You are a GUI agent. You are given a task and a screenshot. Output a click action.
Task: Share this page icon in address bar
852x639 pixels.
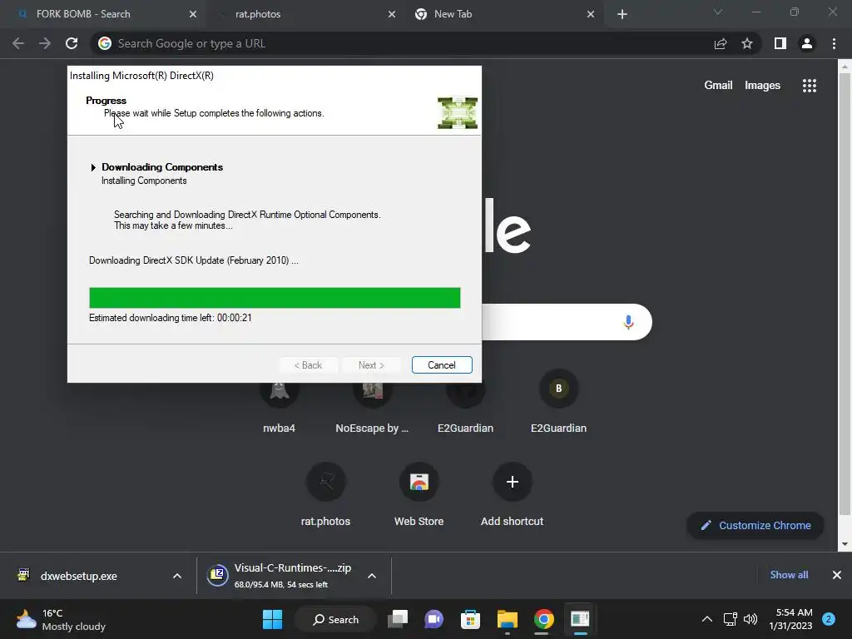[721, 43]
